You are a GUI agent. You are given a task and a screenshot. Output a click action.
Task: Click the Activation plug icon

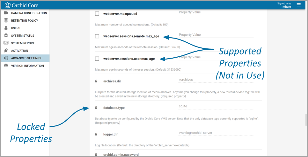6,50
